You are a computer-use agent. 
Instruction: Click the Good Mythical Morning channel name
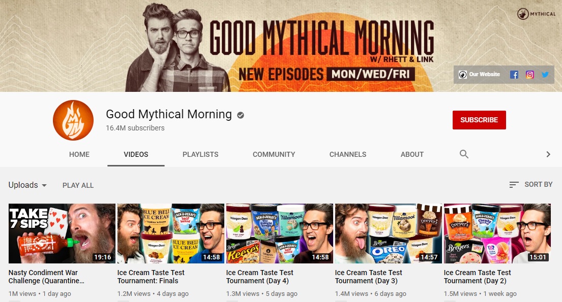pyautogui.click(x=169, y=114)
